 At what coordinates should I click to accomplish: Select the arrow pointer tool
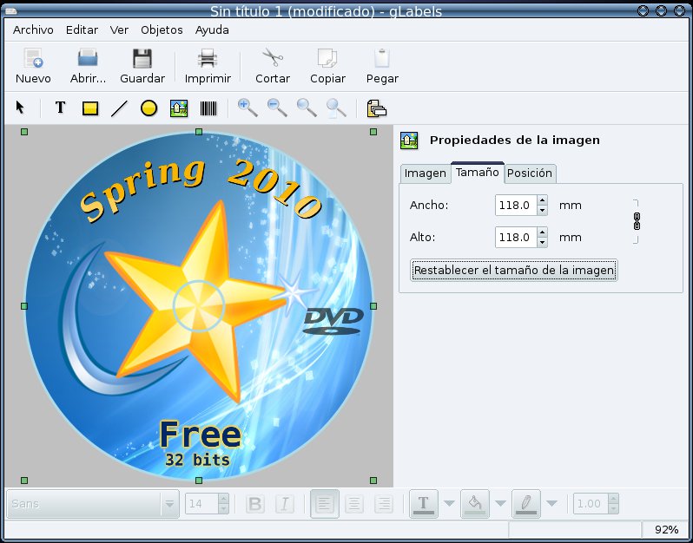point(20,108)
